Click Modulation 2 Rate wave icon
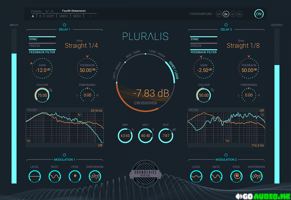Image resolution: width=291 pixels, height=200 pixels. coord(216,176)
